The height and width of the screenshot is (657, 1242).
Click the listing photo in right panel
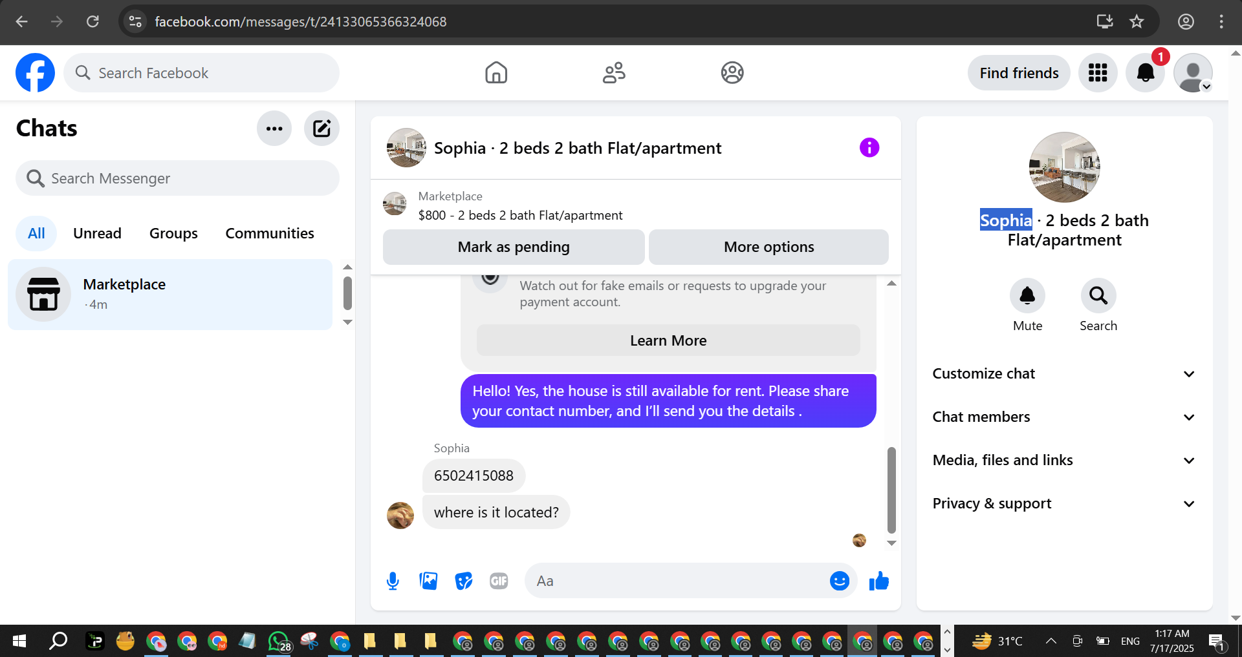pyautogui.click(x=1064, y=167)
